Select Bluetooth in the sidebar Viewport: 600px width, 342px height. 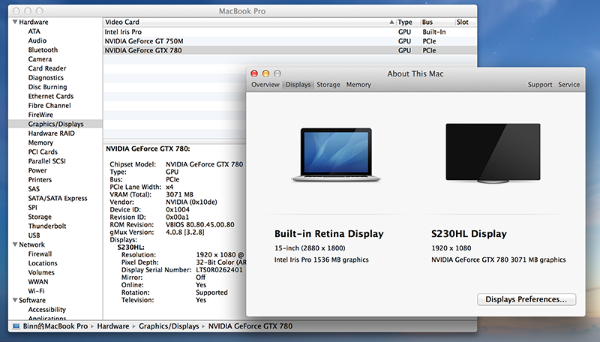click(x=43, y=49)
